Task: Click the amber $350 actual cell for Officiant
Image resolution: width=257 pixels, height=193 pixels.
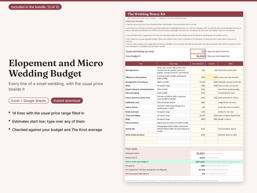Action: pos(212,77)
